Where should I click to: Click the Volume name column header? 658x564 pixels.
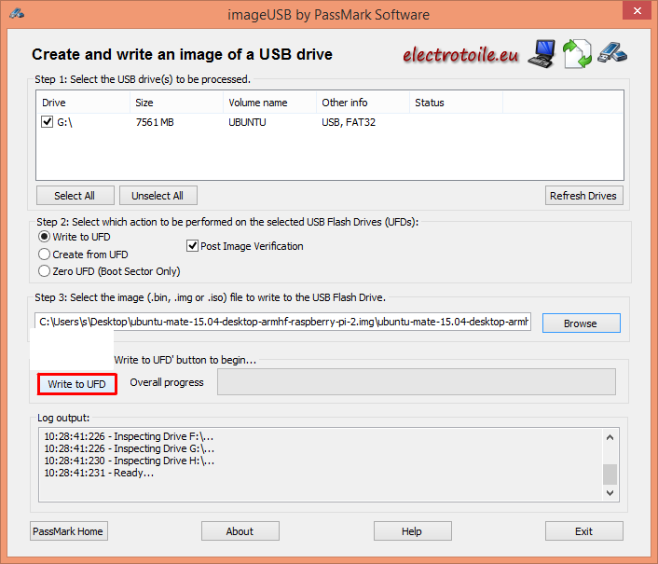[270, 103]
